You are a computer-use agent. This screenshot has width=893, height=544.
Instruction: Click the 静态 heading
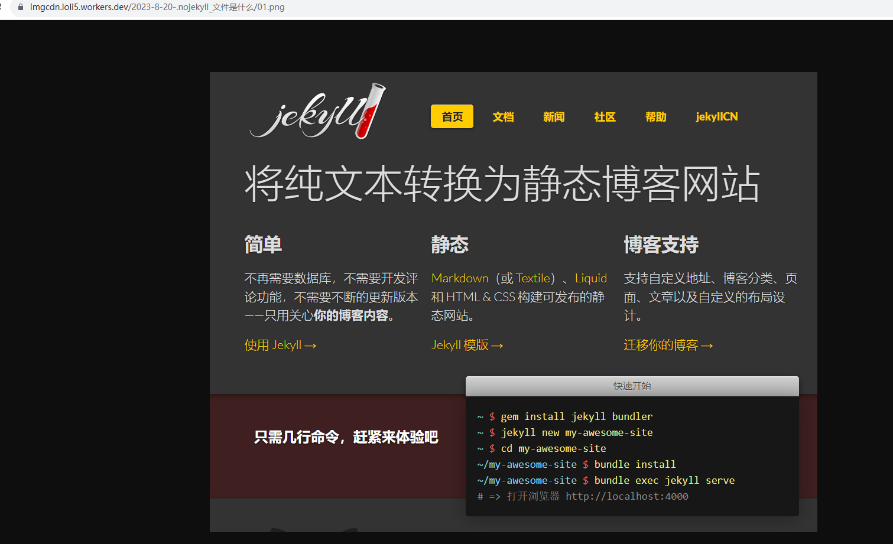click(x=450, y=245)
